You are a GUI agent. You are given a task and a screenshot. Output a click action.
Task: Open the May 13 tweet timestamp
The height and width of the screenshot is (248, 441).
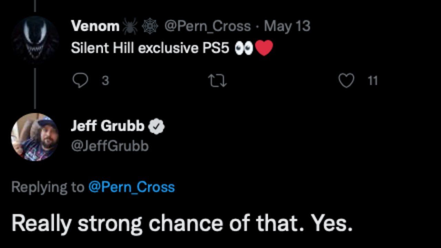(x=287, y=26)
